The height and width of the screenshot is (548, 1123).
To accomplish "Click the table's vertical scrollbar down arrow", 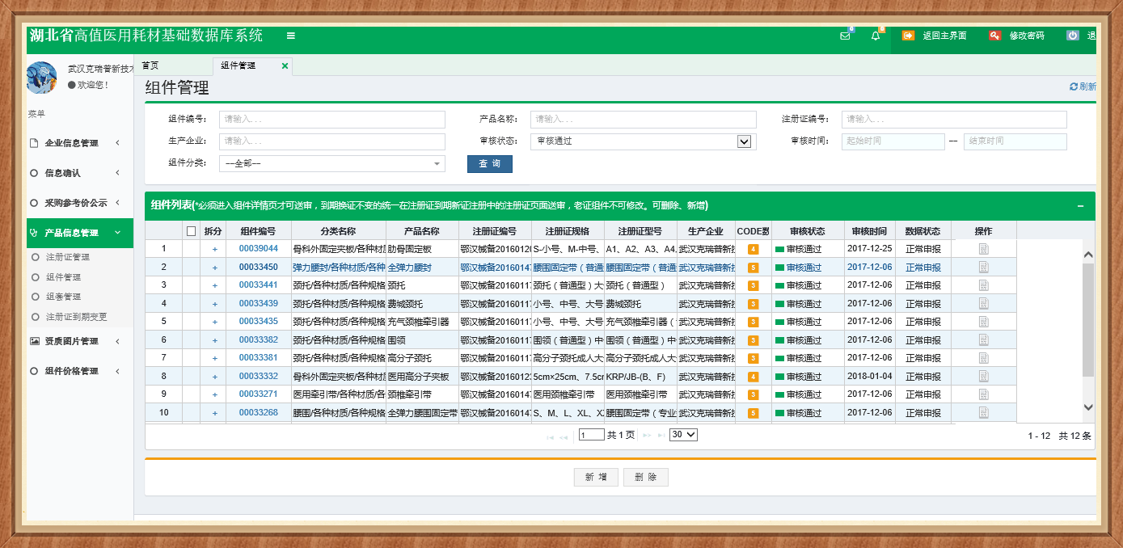I will tap(1087, 407).
